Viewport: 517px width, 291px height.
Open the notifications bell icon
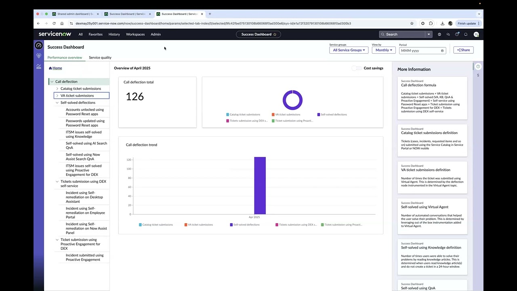pos(466,34)
